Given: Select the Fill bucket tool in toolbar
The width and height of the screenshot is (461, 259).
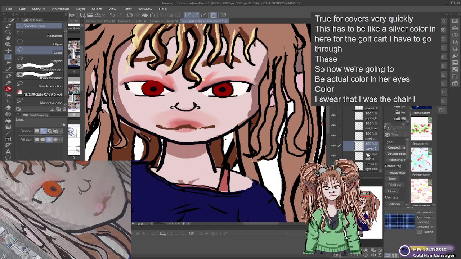Looking at the screenshot, I should pos(8,121).
